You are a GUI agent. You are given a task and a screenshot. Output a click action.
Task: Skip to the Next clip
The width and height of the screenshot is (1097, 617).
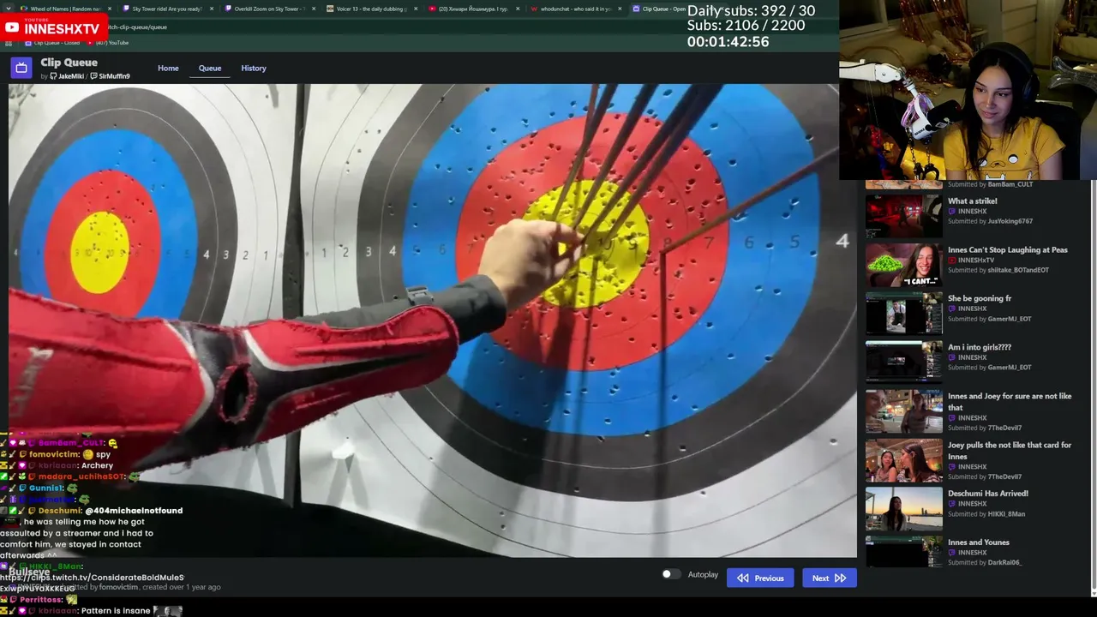[x=829, y=578]
